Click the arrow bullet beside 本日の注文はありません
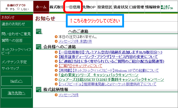This screenshot has height=108, width=178. [x=56, y=37]
